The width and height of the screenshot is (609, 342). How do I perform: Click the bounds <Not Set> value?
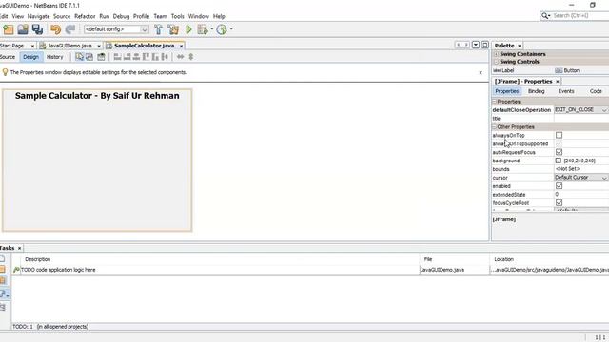(567, 169)
